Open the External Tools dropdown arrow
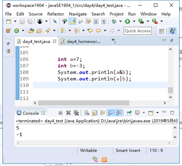The height and width of the screenshot is (166, 182). point(162,21)
